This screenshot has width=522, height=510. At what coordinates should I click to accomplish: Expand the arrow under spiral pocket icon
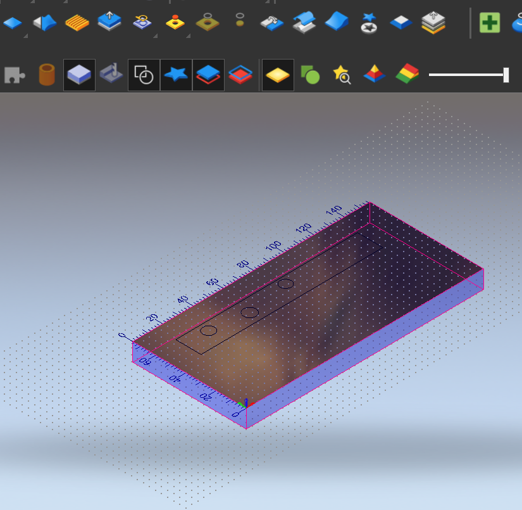(155, 35)
